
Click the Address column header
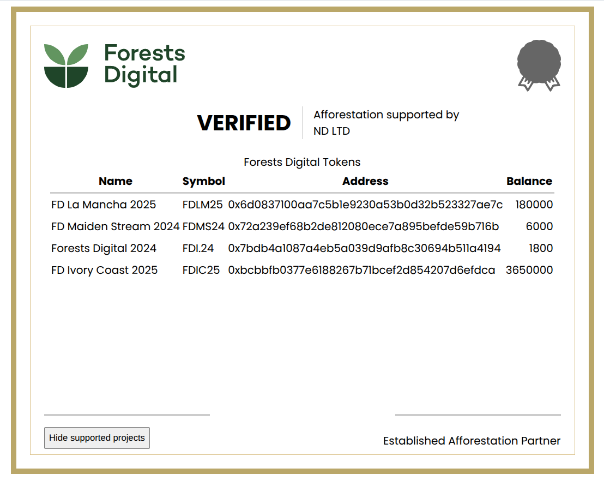click(x=366, y=181)
